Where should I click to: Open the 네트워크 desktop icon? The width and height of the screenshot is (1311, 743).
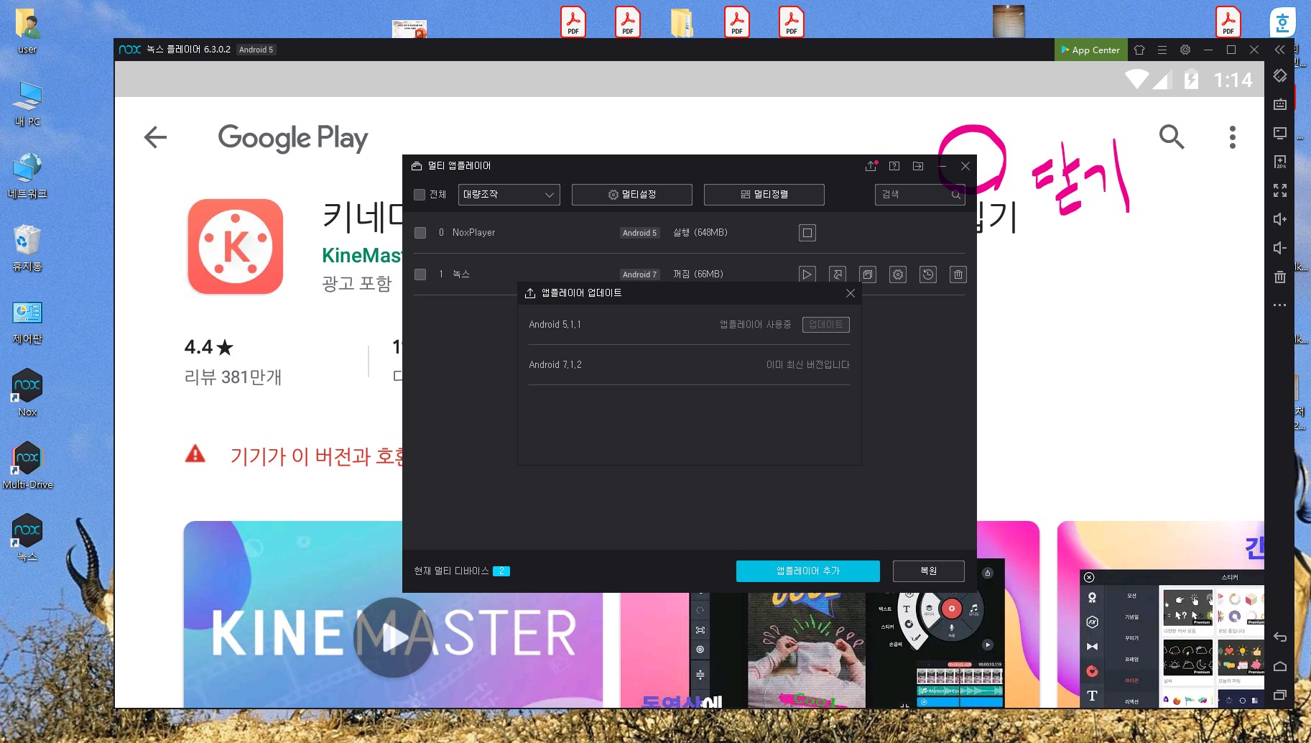coord(28,176)
